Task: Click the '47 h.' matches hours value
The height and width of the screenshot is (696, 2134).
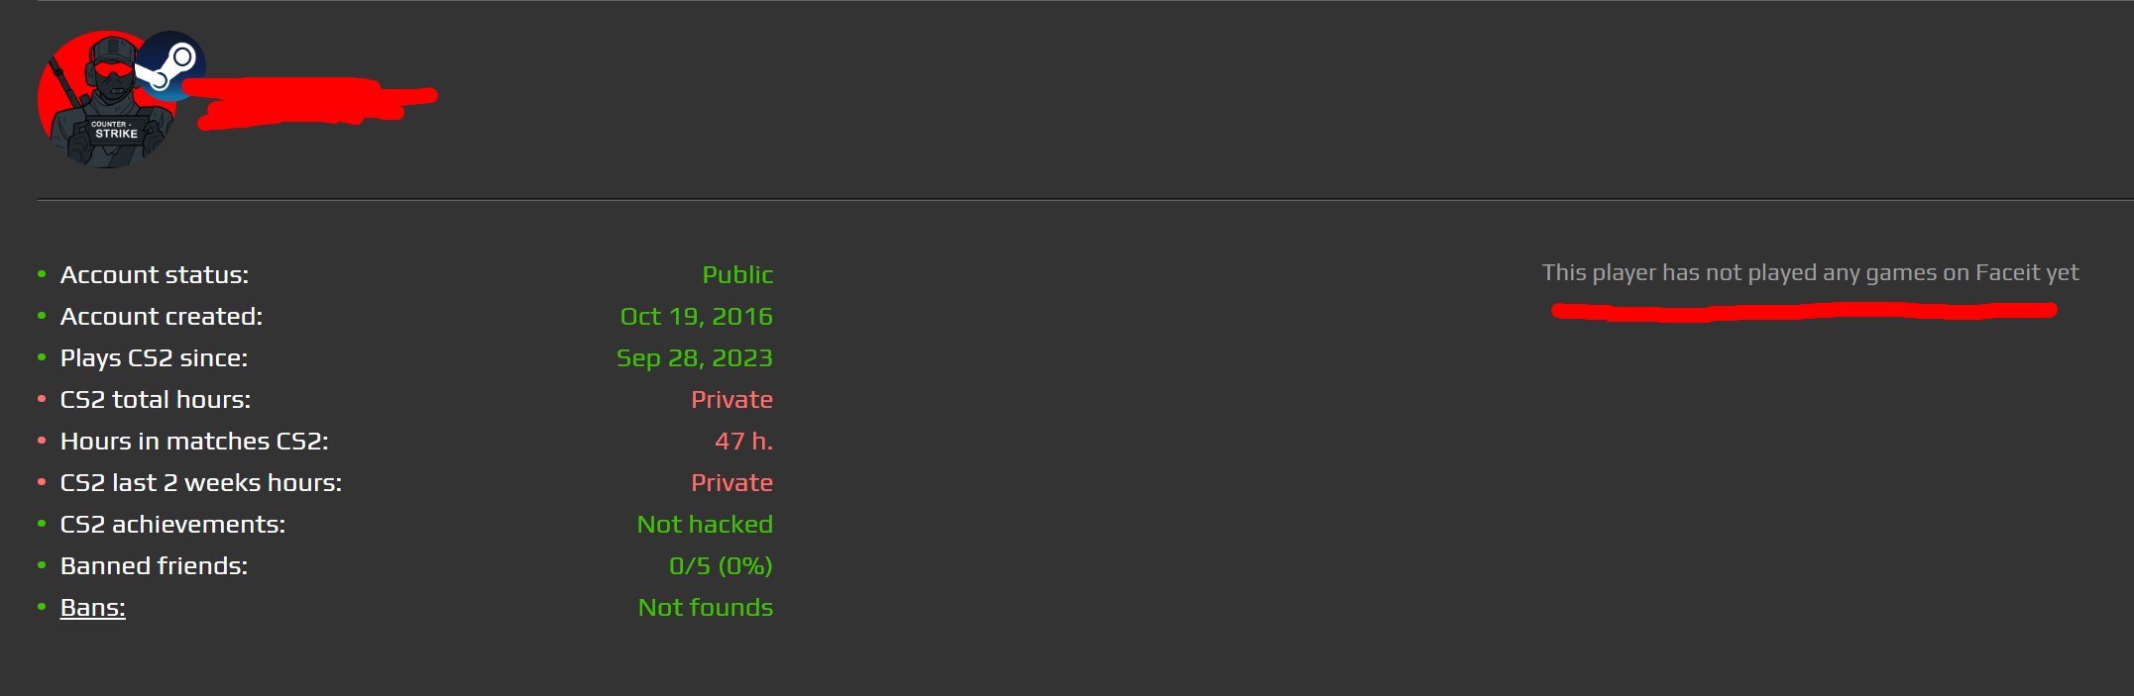Action: click(743, 441)
